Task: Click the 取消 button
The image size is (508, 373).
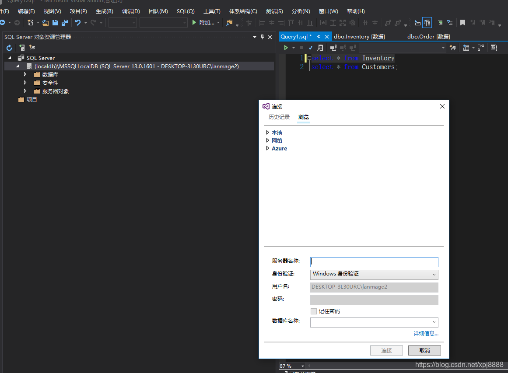Action: coord(424,350)
